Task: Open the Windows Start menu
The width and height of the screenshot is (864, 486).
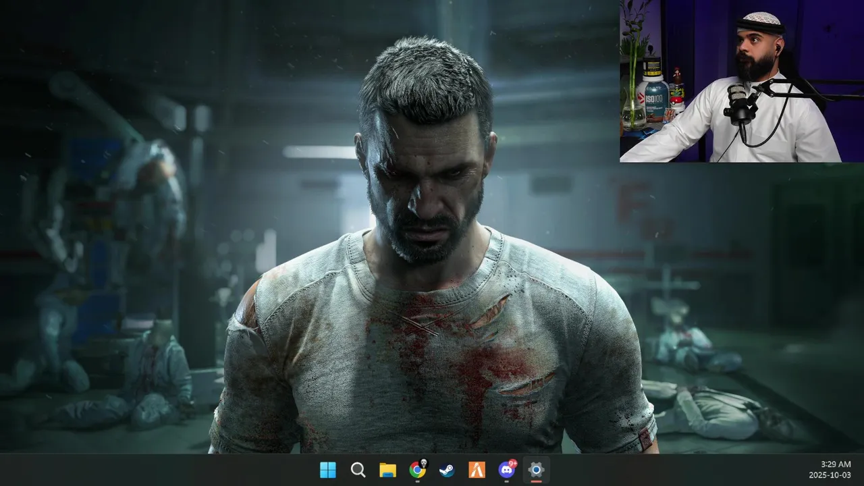Action: (328, 470)
